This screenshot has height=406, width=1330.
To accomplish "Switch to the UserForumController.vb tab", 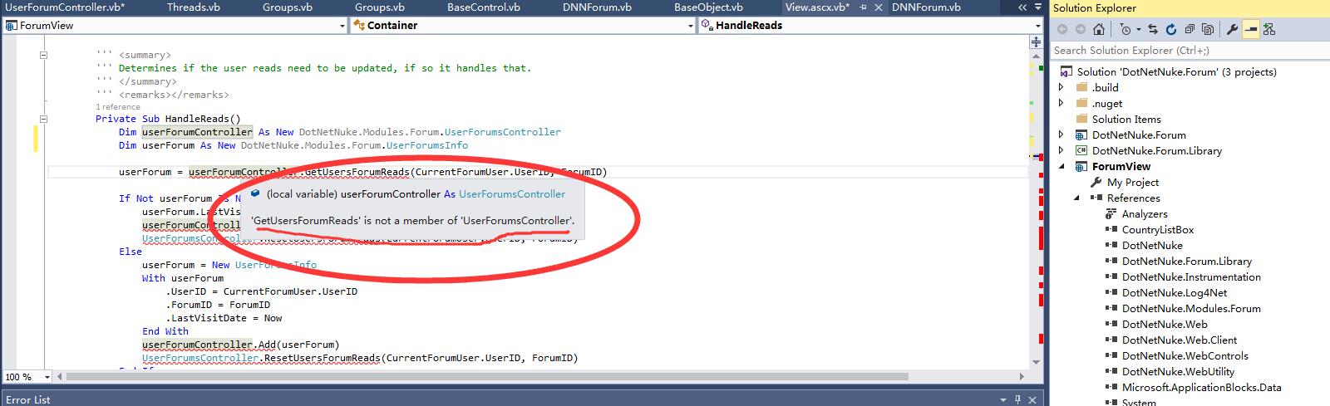I will coord(65,7).
